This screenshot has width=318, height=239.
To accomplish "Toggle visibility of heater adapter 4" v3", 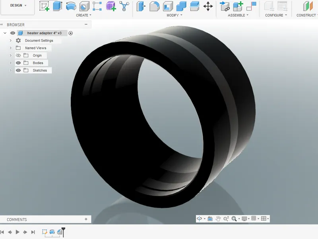I will [x=13, y=33].
